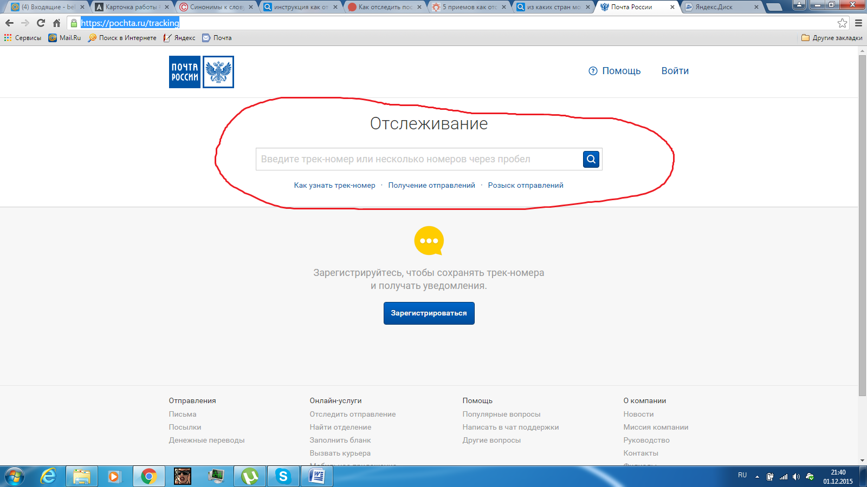Click the browser forward arrow

pos(25,23)
